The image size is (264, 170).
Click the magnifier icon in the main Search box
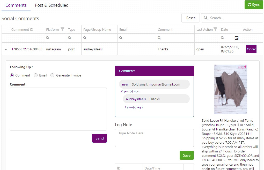tap(206, 18)
